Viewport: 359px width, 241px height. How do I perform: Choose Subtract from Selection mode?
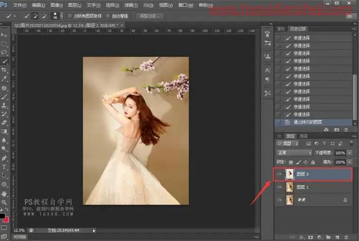[43, 16]
